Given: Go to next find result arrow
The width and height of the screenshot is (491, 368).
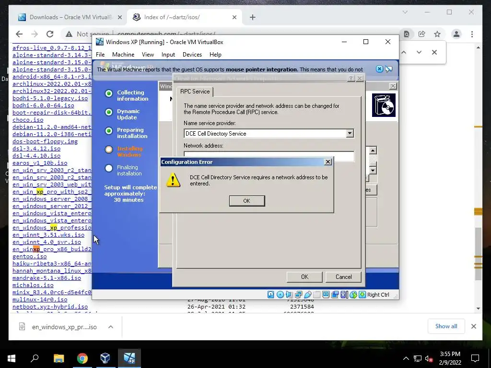Looking at the screenshot, I should 419,52.
